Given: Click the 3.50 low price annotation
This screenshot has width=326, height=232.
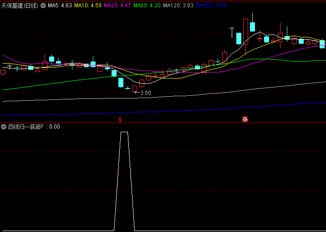Looking at the screenshot, I should pyautogui.click(x=145, y=93).
